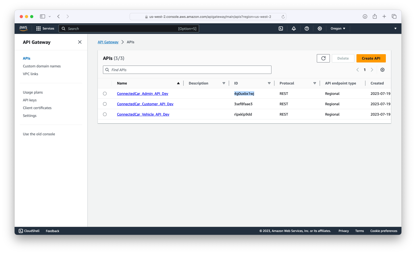Open Cookie preferences in the footer

tap(384, 231)
